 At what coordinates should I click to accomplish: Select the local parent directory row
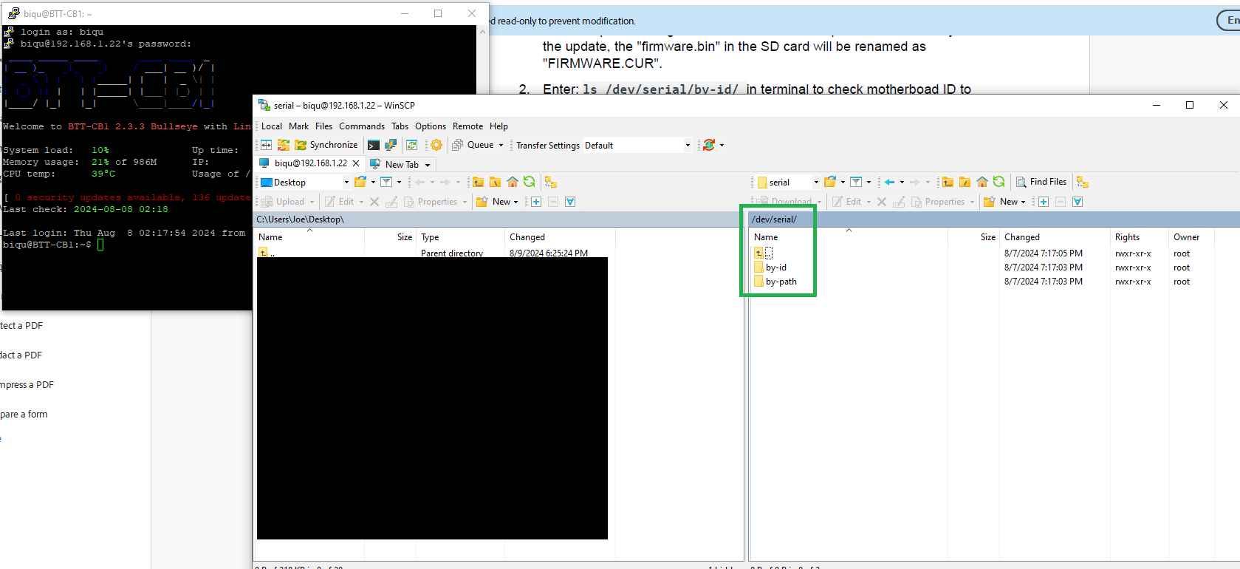(435, 253)
